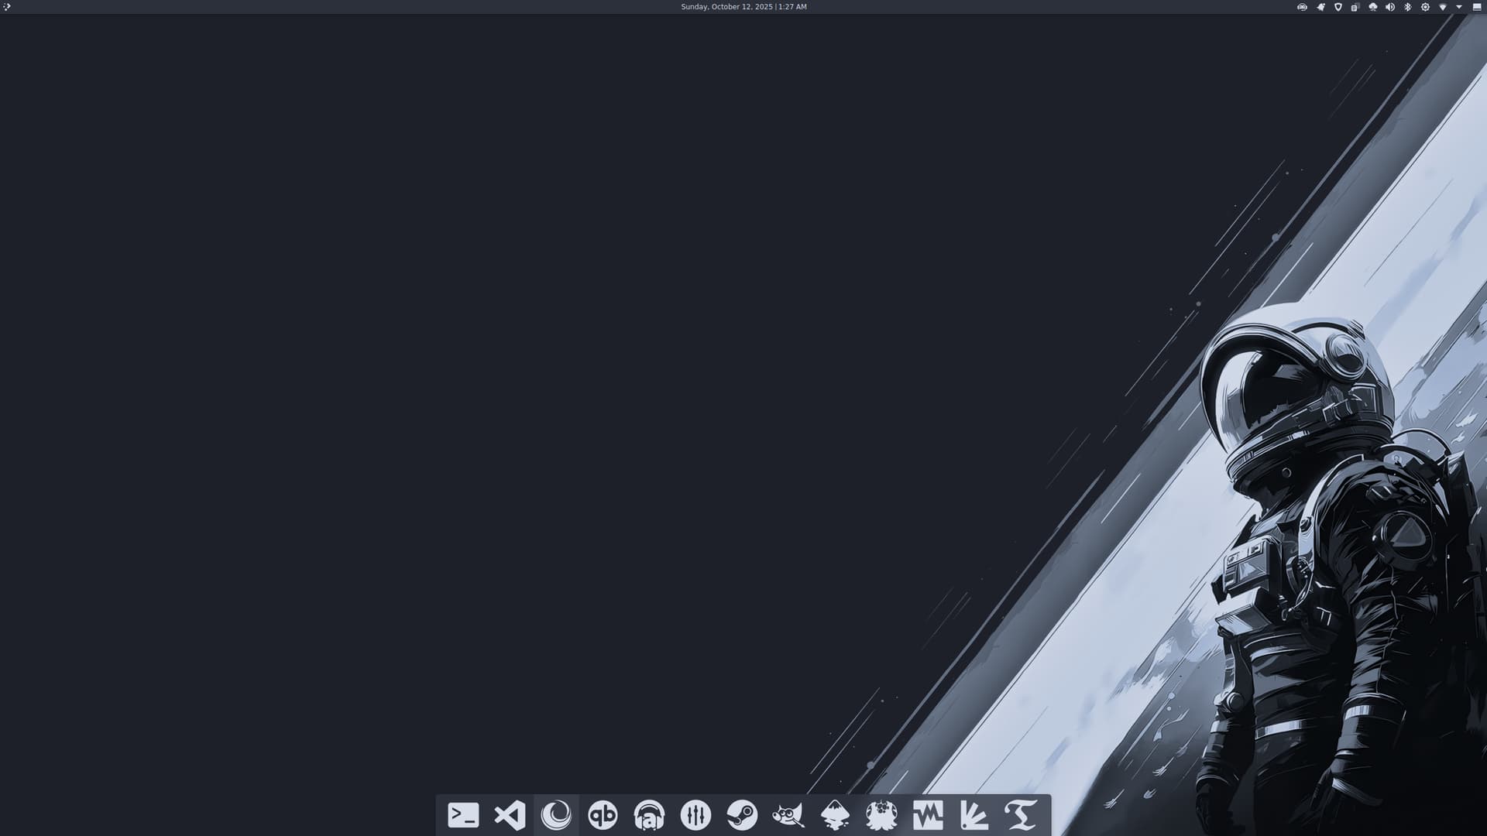Toggle Bluetooth from the tray icon

coord(1407,7)
